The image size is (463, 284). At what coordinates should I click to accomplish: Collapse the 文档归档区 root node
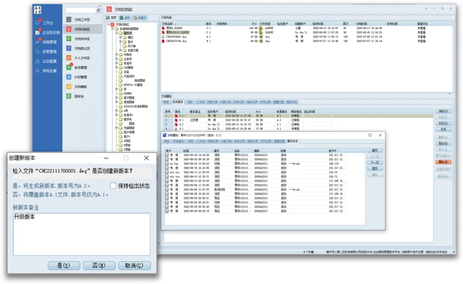coord(108,24)
